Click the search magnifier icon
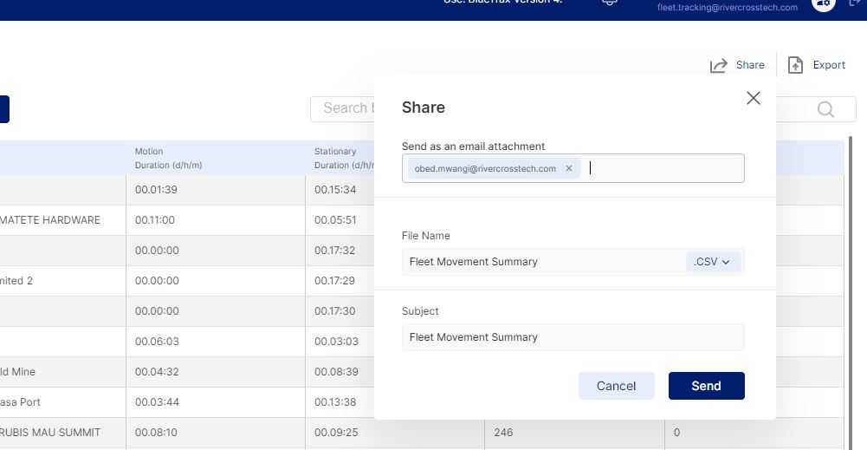Image resolution: width=867 pixels, height=450 pixels. [825, 108]
